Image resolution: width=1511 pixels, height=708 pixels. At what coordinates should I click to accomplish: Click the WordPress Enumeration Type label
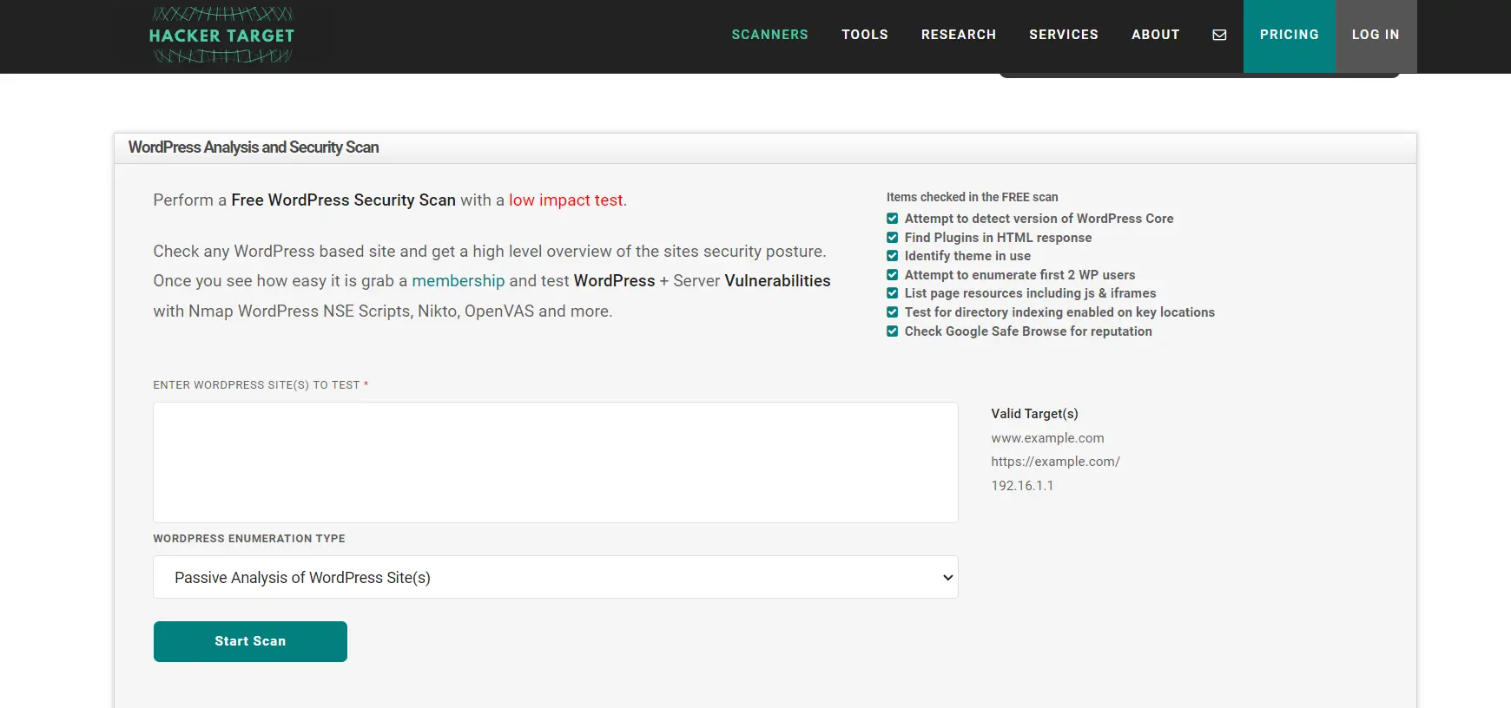[249, 539]
